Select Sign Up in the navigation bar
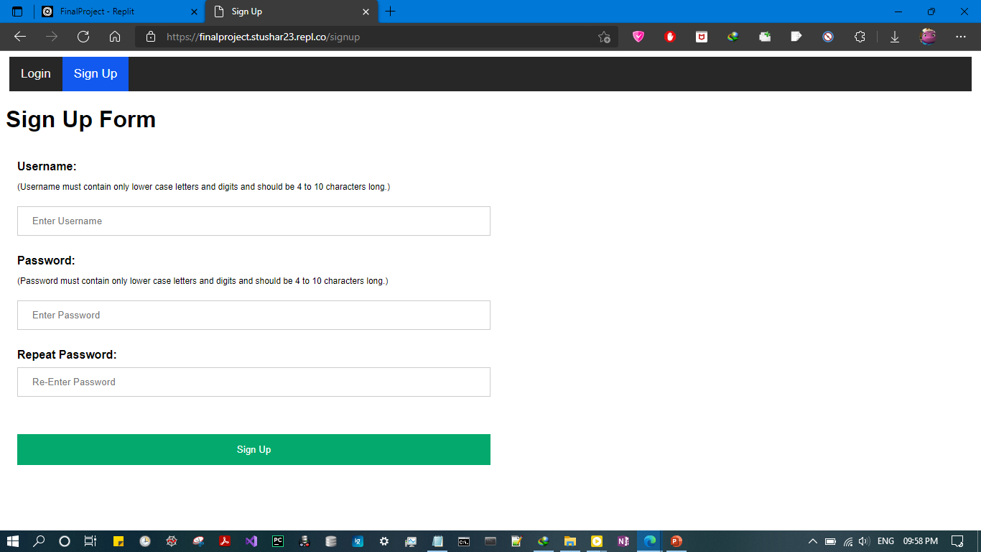The image size is (981, 552). point(96,74)
